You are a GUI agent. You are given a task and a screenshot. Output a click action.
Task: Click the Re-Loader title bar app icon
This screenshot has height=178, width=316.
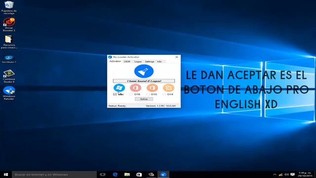pyautogui.click(x=110, y=57)
